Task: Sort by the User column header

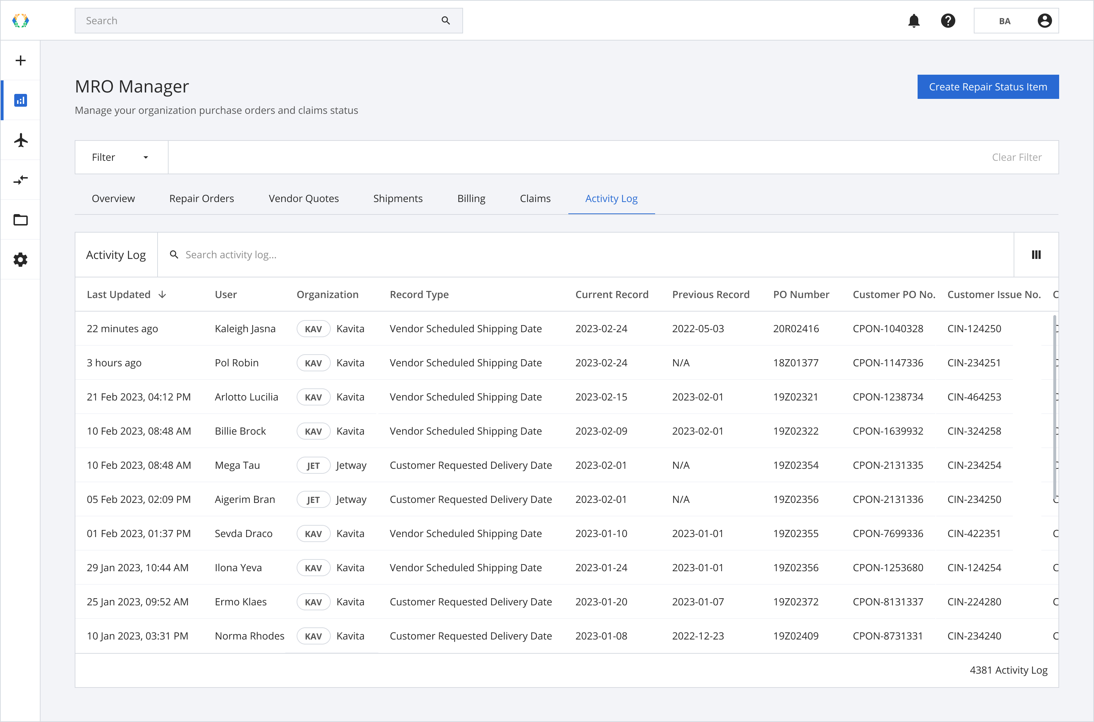Action: (x=225, y=295)
